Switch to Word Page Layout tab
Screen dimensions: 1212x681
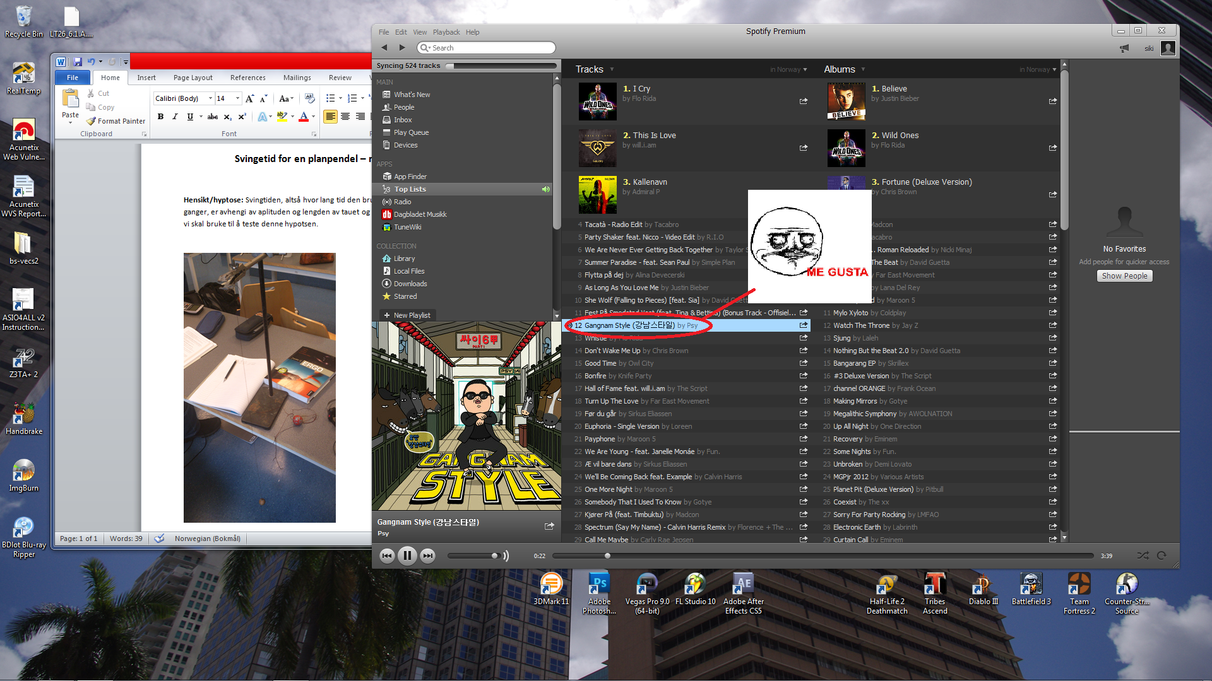point(193,78)
